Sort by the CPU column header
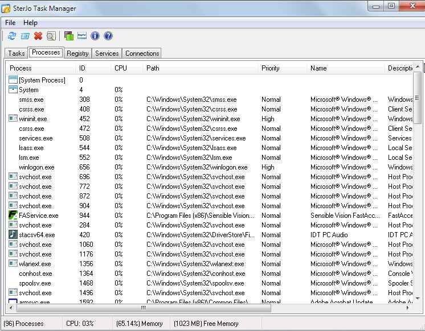 coord(121,68)
